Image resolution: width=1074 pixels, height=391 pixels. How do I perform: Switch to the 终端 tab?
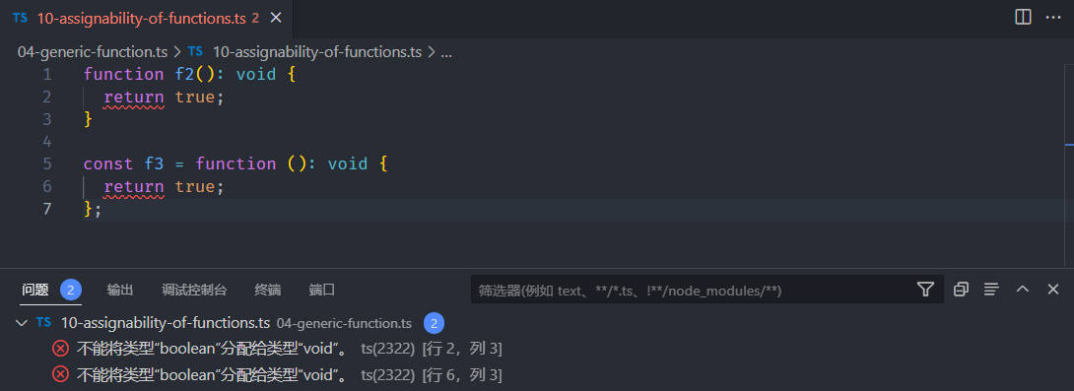267,290
